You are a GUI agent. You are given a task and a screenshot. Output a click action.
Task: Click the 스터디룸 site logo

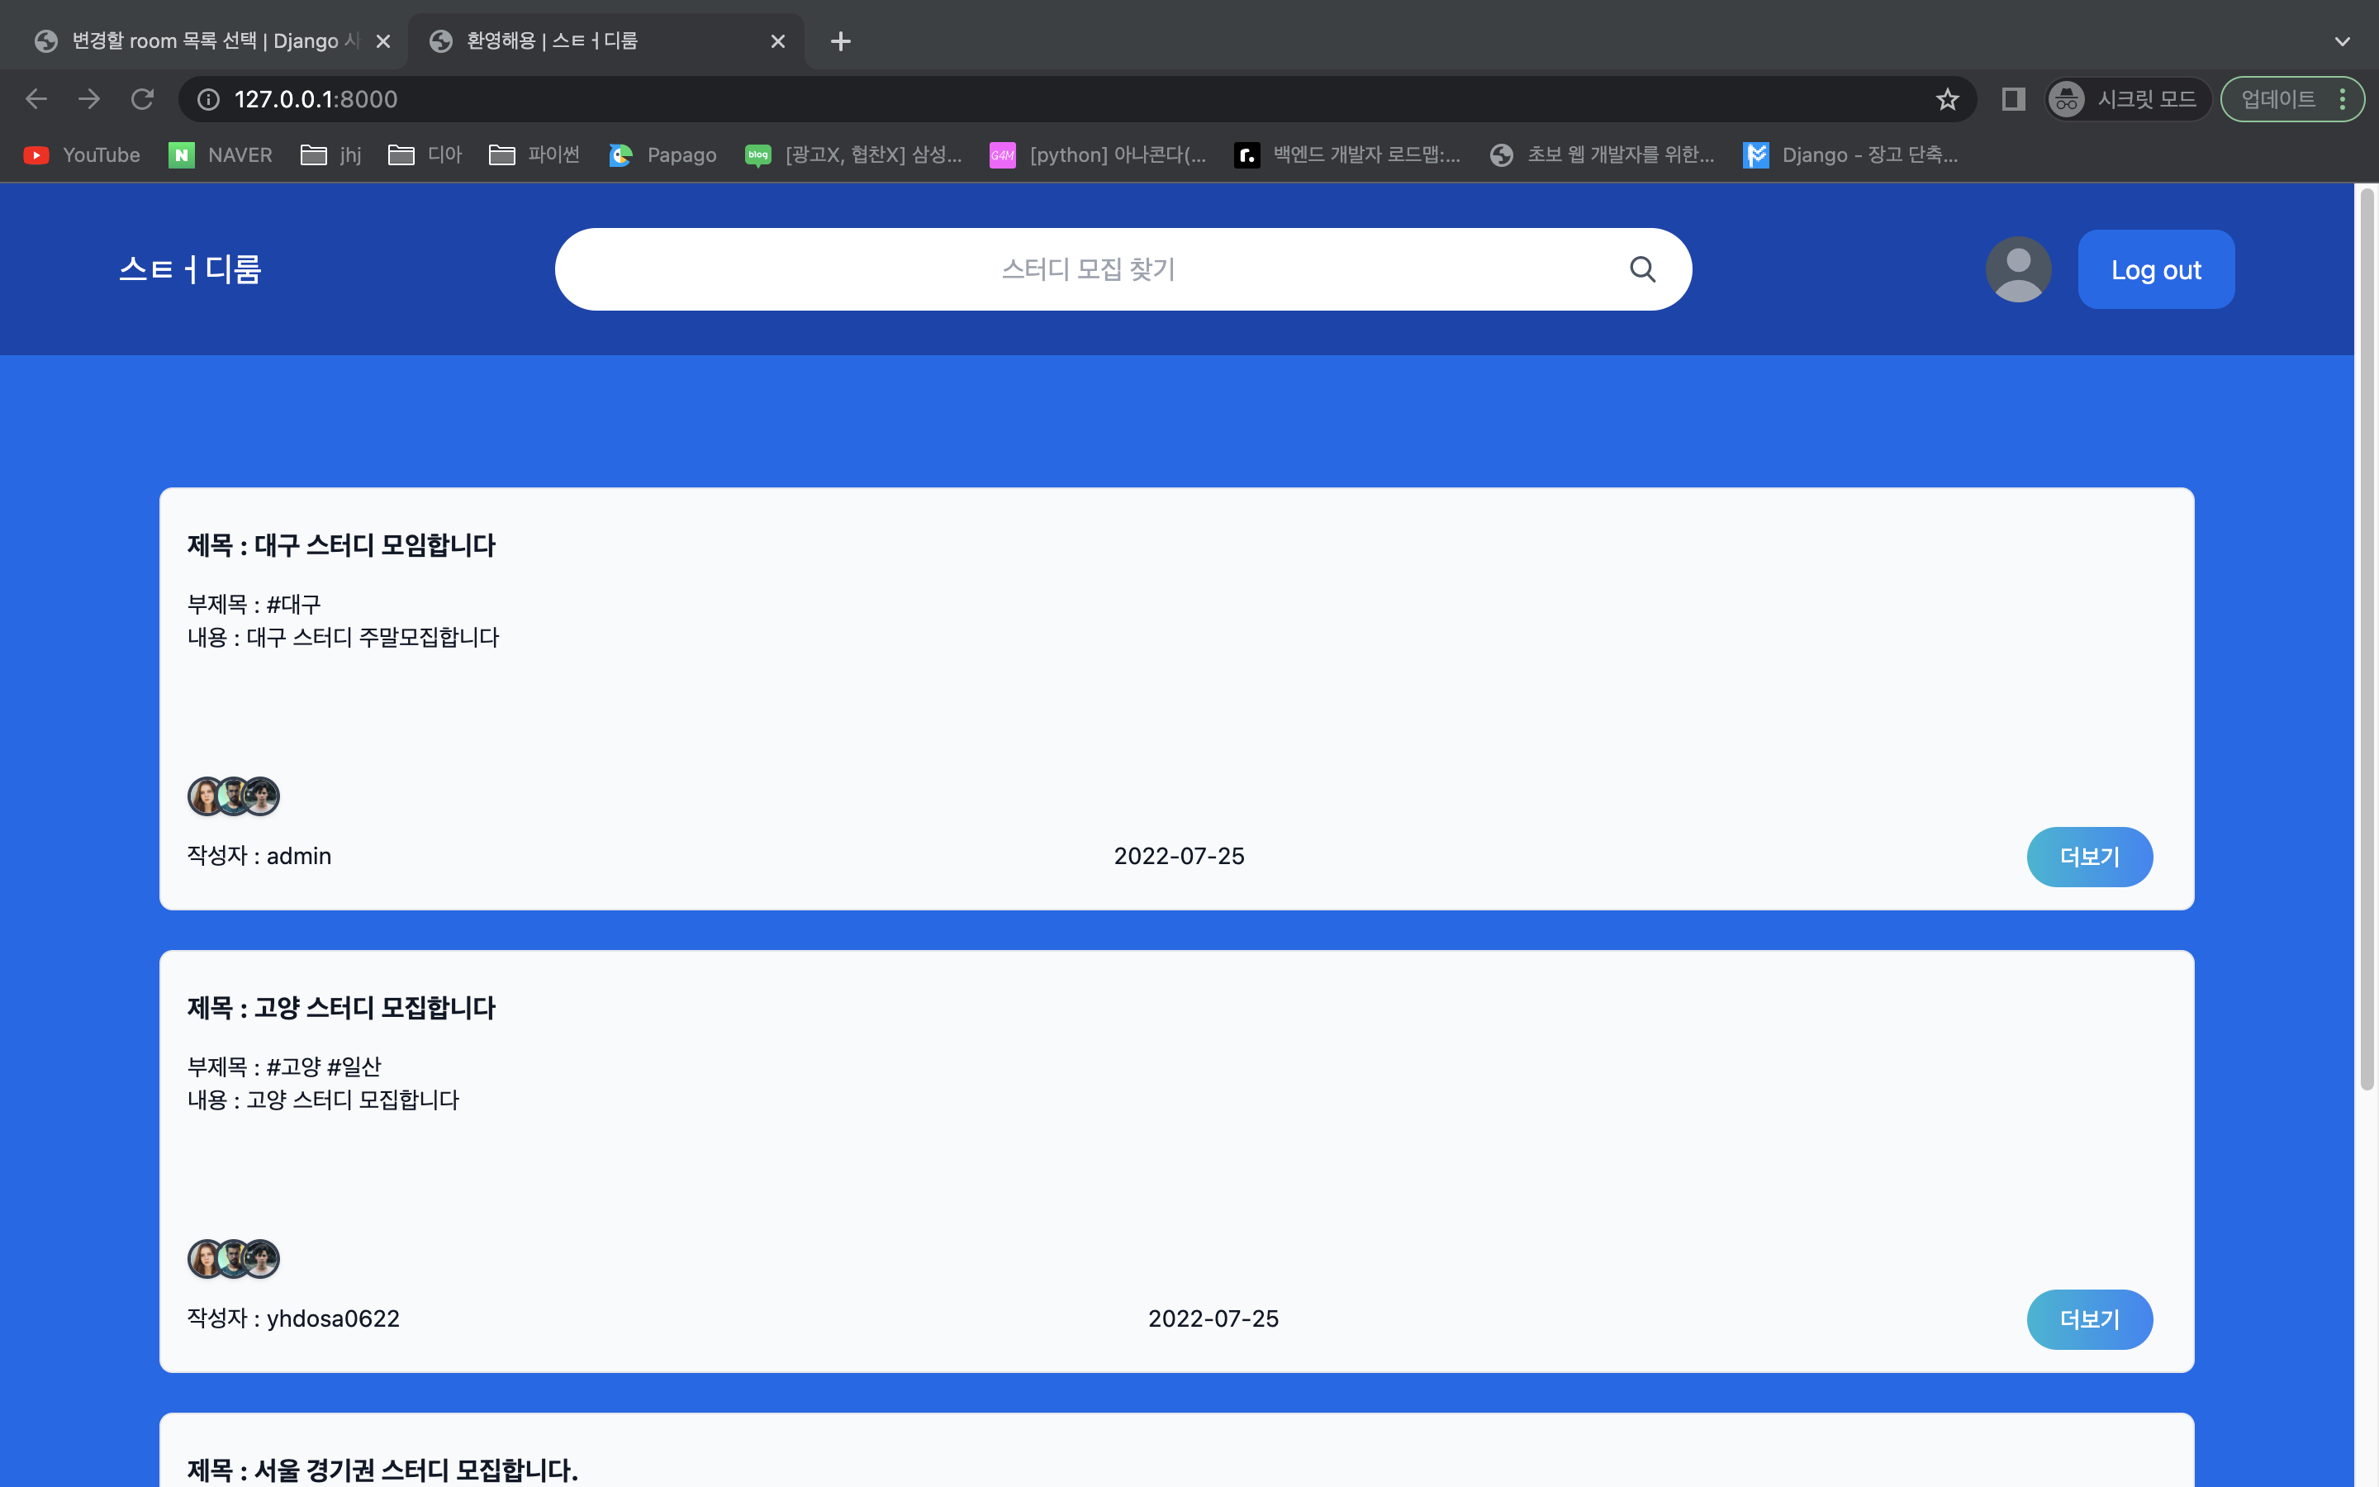pos(190,269)
